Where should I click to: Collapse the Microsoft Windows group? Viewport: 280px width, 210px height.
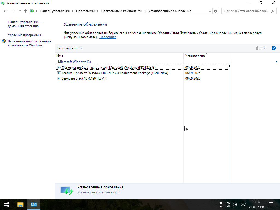point(276,62)
